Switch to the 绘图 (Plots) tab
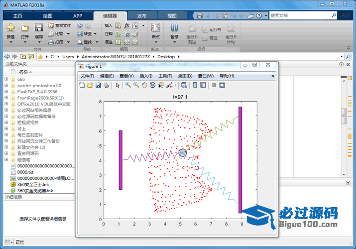Image resolution: width=356 pixels, height=249 pixels. point(48,15)
